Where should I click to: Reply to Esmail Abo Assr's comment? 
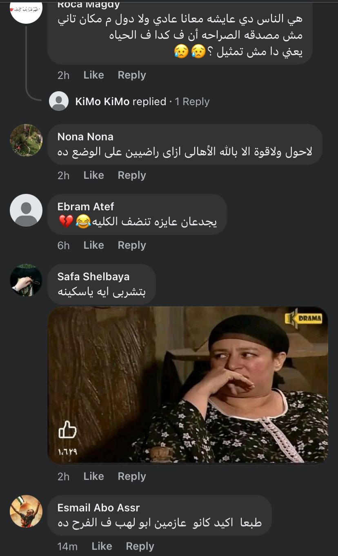[140, 546]
